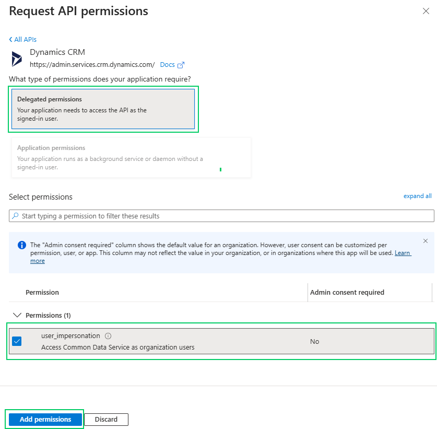
Task: Go back to All APIs
Action: (25, 40)
